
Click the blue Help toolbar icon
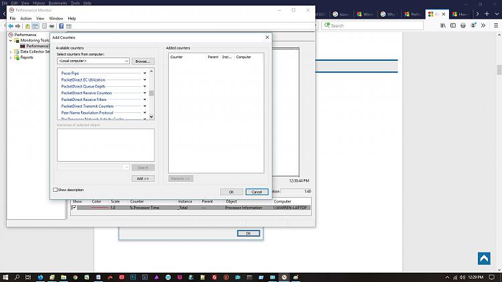click(x=61, y=26)
